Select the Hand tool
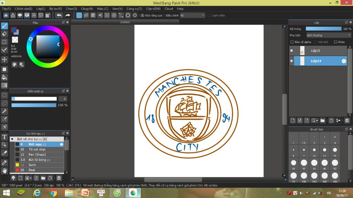The image size is (353, 198). click(x=4, y=170)
